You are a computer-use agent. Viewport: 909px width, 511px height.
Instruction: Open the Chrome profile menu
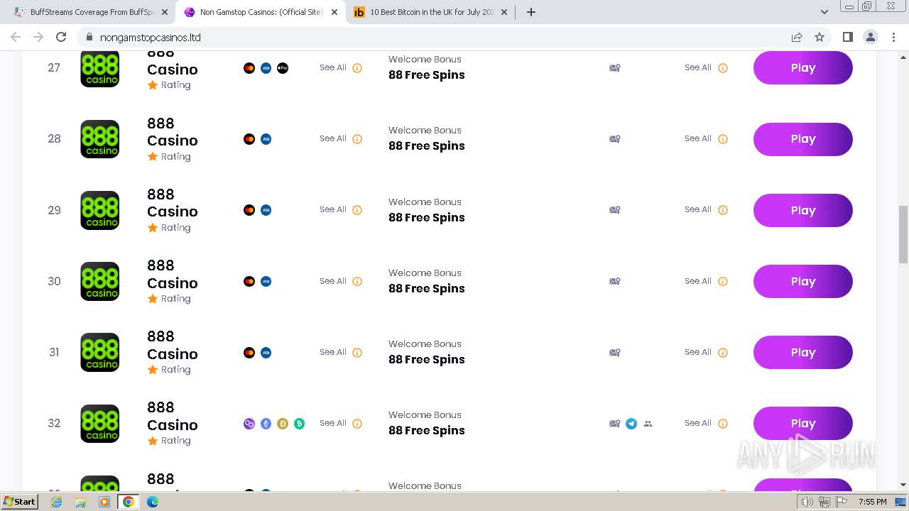871,37
